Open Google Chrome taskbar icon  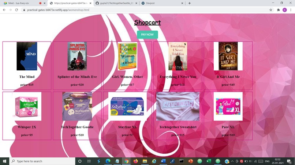126,161
